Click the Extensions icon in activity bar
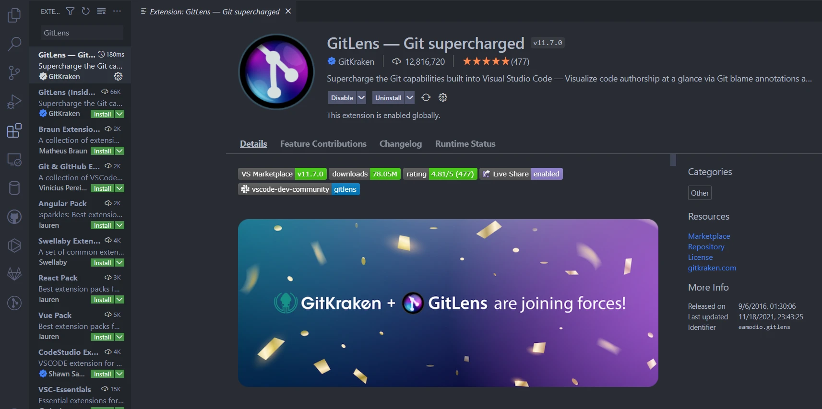Image resolution: width=822 pixels, height=409 pixels. point(14,130)
